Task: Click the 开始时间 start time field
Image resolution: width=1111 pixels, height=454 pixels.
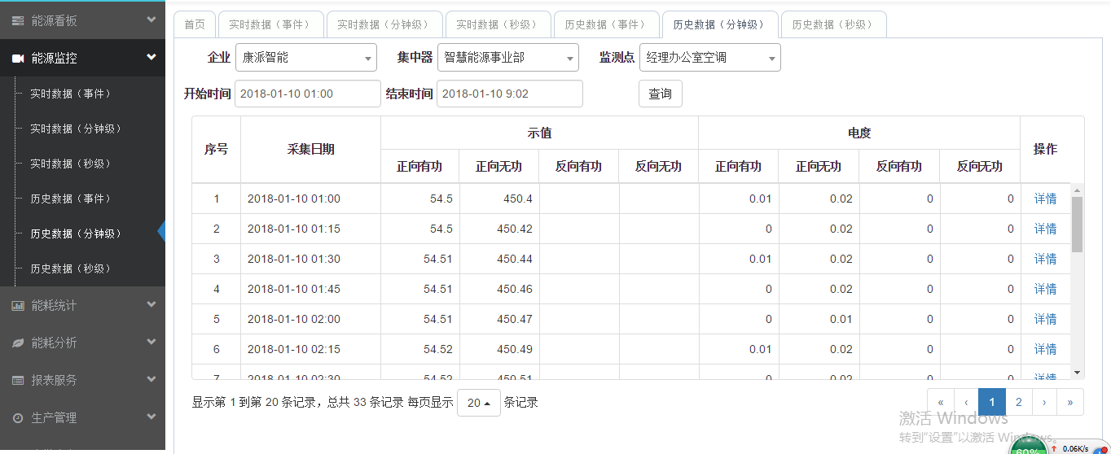Action: pyautogui.click(x=307, y=94)
